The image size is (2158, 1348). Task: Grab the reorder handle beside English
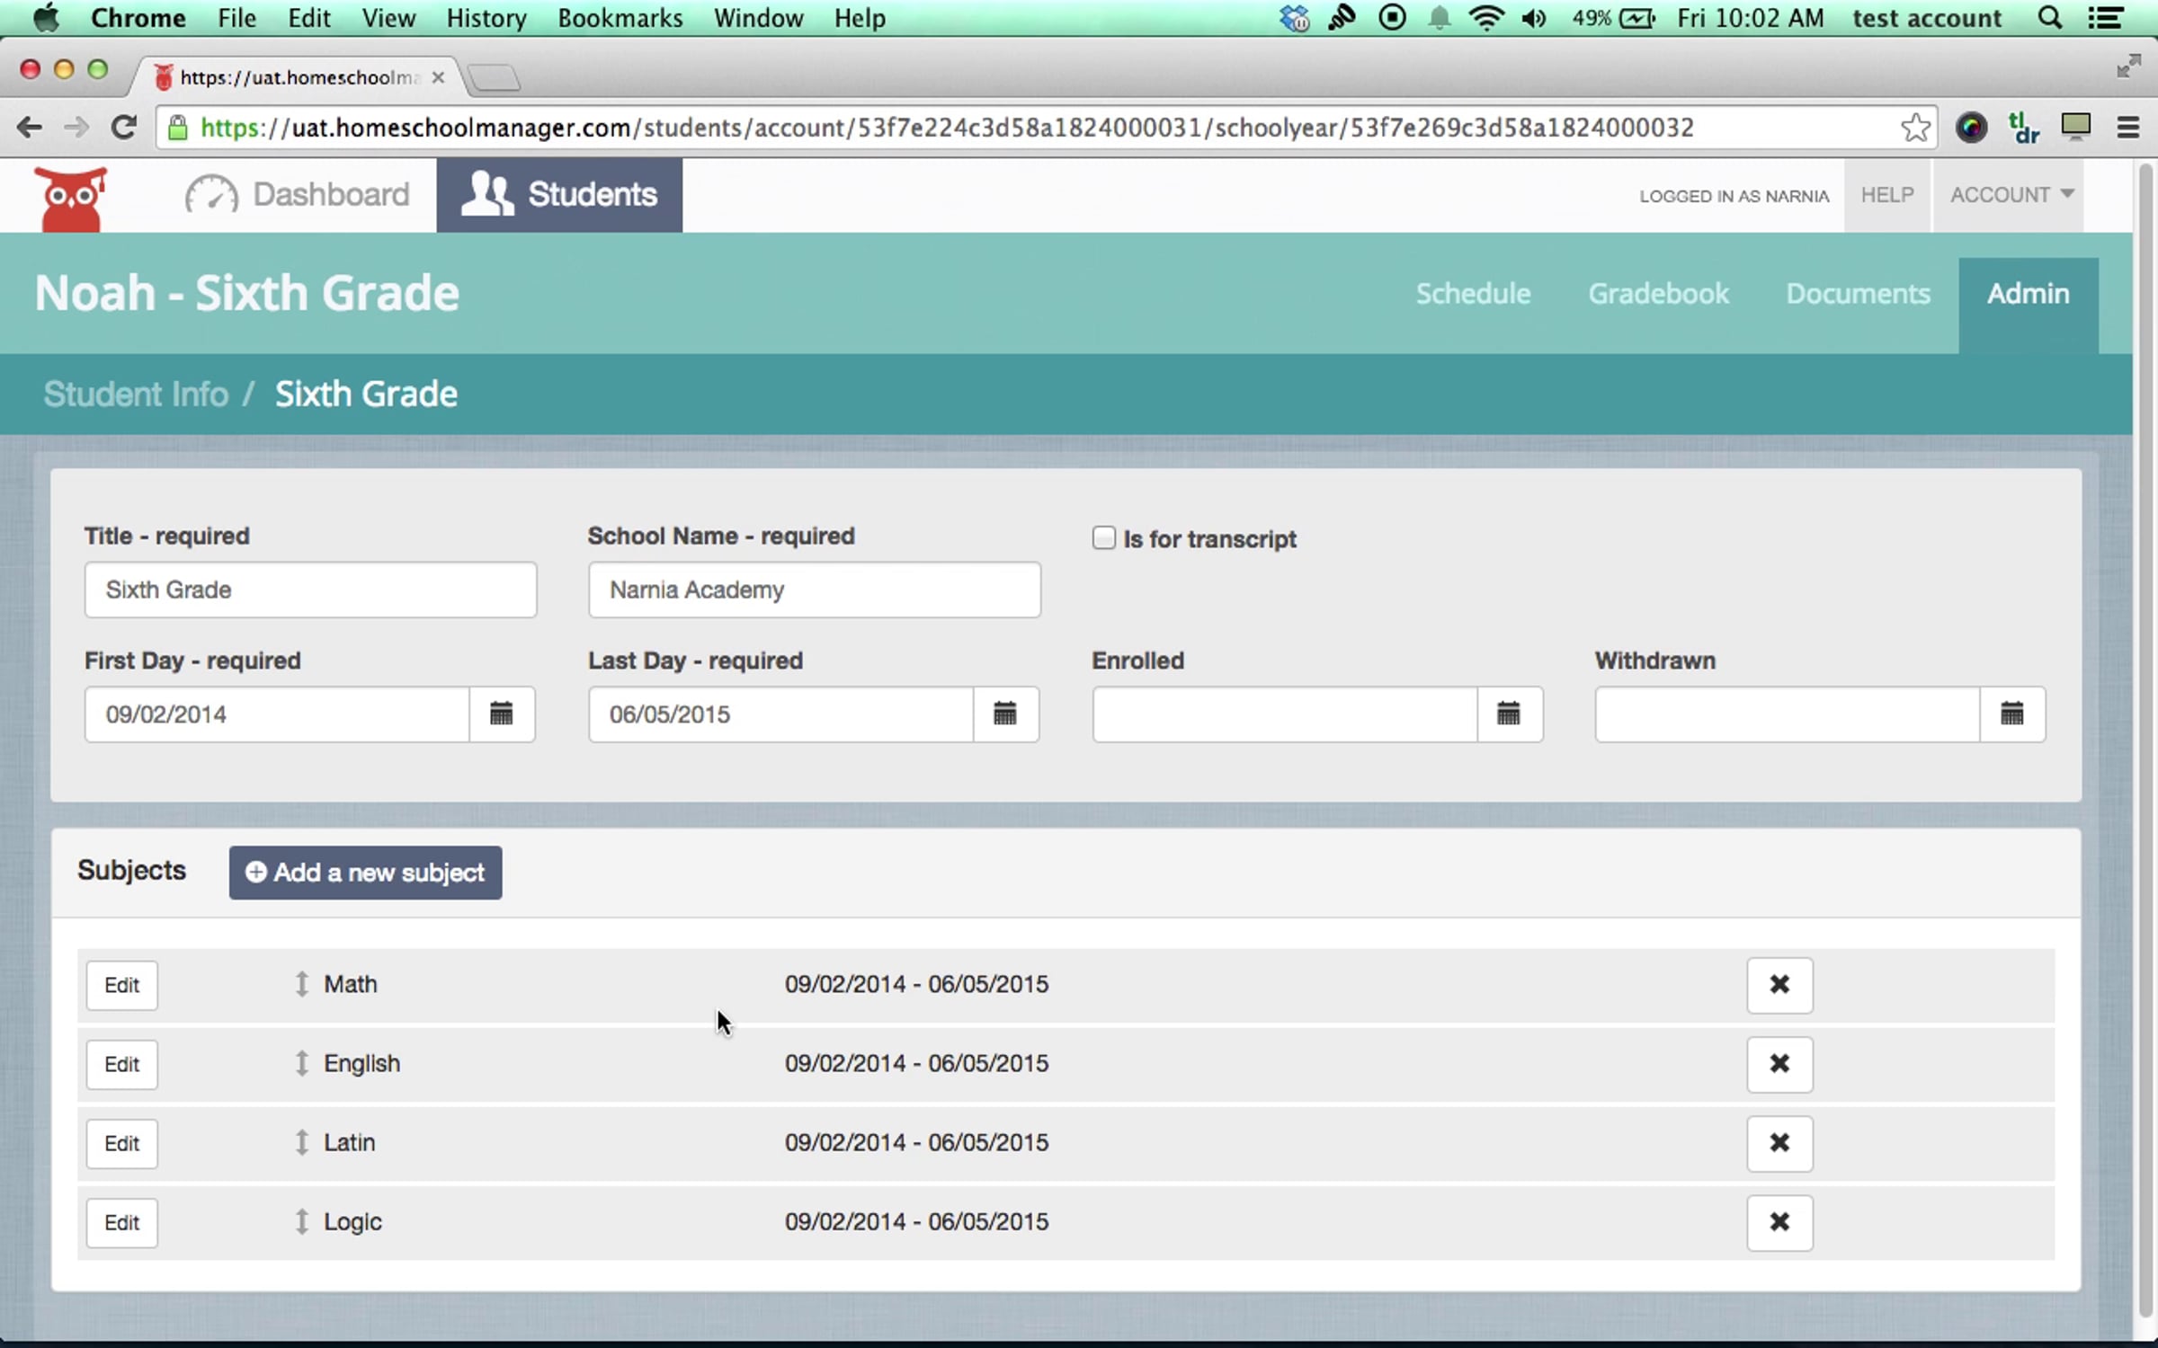tap(302, 1063)
